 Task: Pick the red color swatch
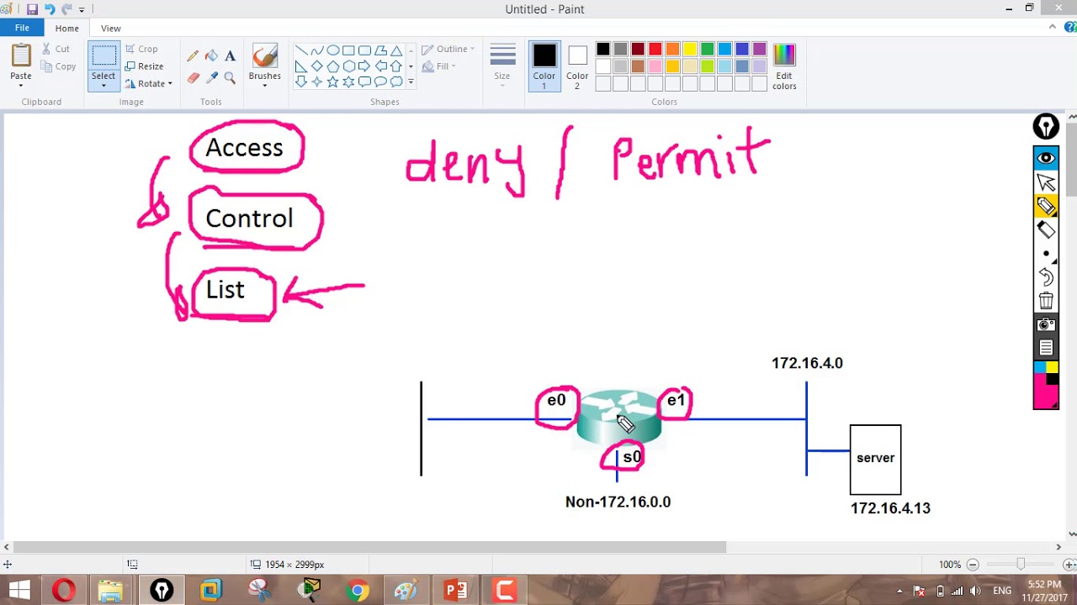point(655,50)
